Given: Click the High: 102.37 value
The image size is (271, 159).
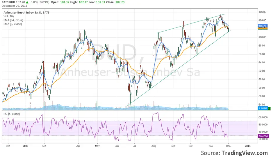Looking at the screenshot, I should (x=79, y=2).
